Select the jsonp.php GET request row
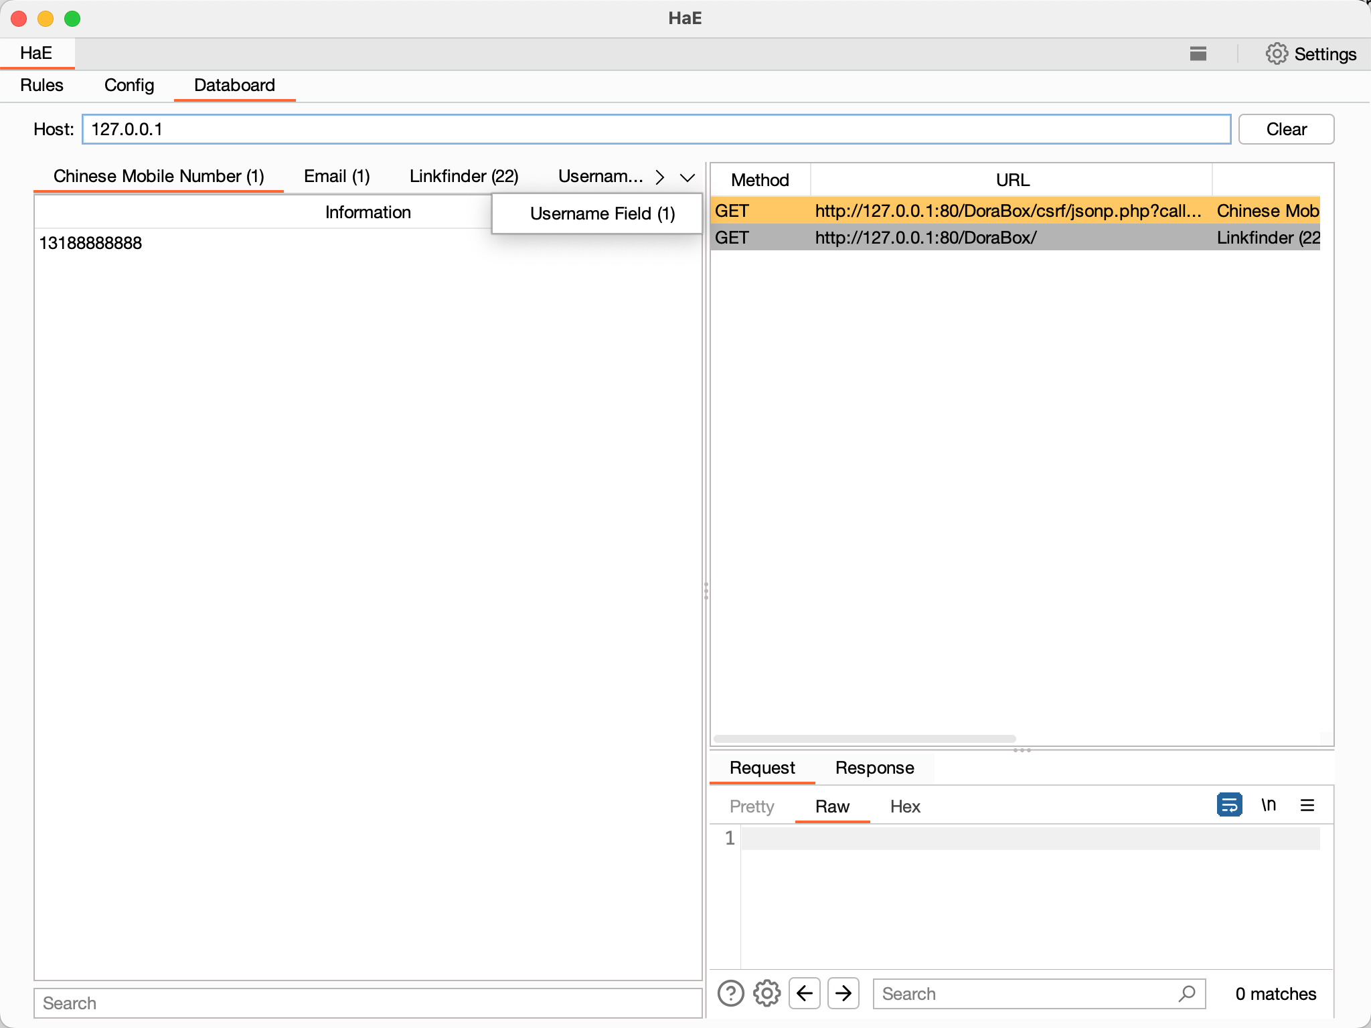 pos(1007,211)
